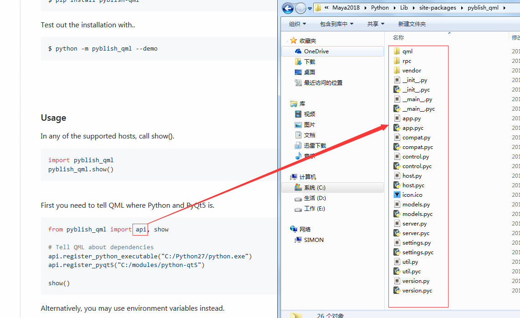The width and height of the screenshot is (520, 318).
Task: Select the 下载 folder icon
Action: [298, 62]
